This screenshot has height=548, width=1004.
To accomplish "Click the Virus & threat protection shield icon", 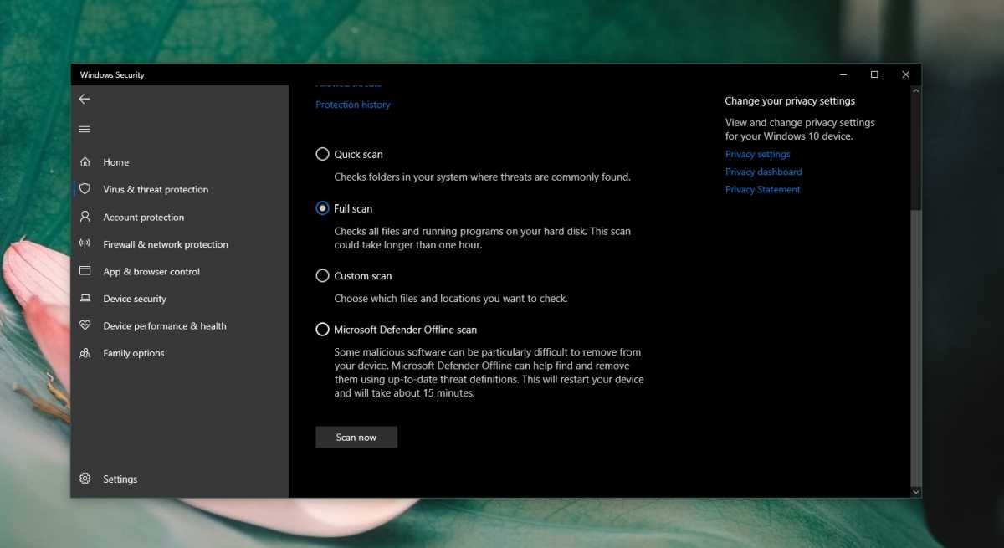I will [85, 189].
